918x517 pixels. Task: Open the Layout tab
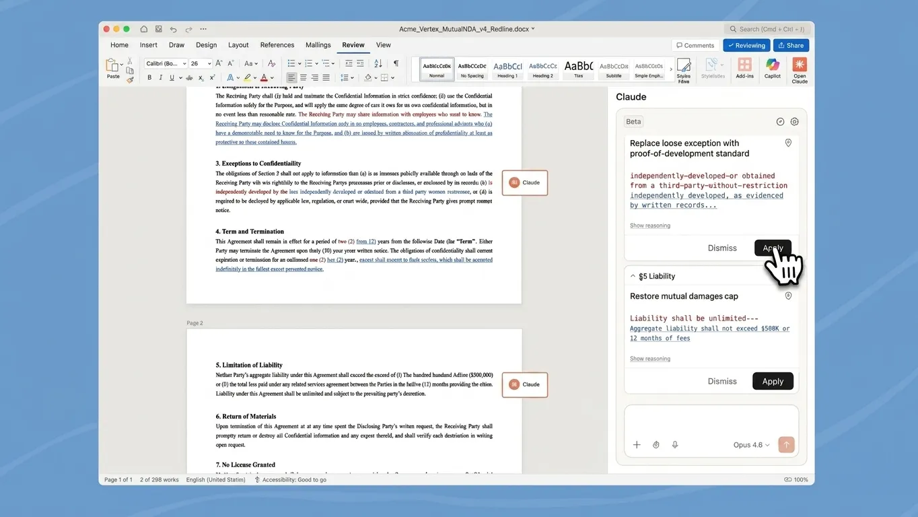[x=238, y=45]
